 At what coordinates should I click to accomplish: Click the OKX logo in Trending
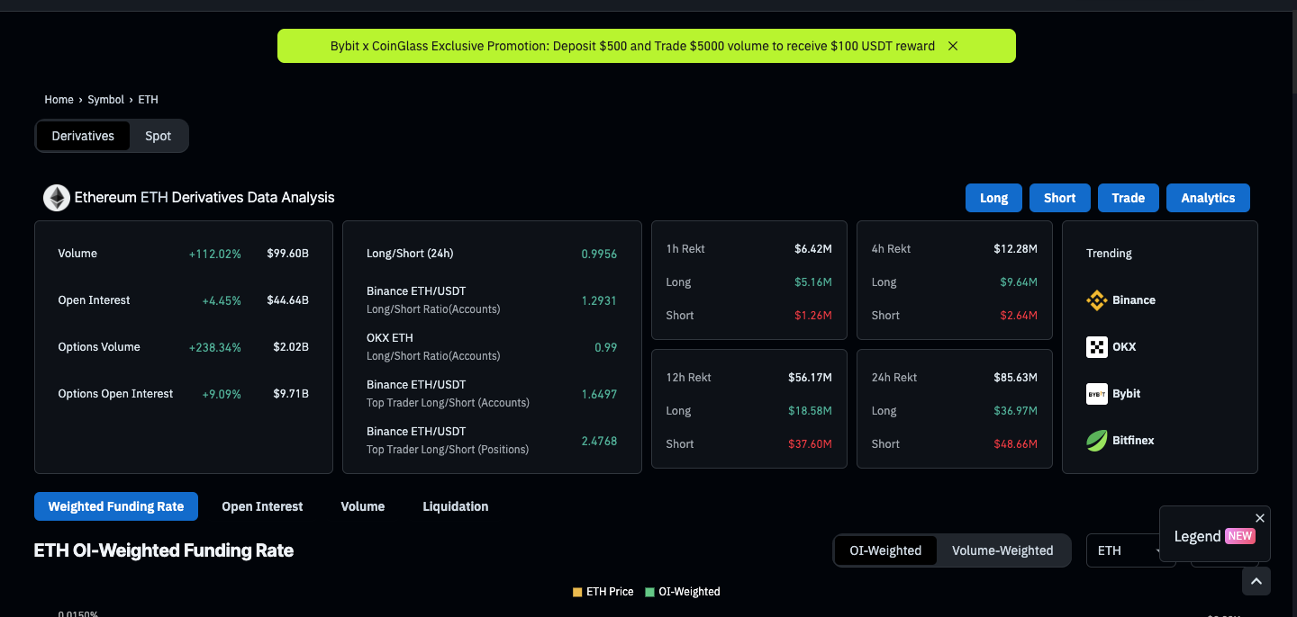(x=1096, y=347)
